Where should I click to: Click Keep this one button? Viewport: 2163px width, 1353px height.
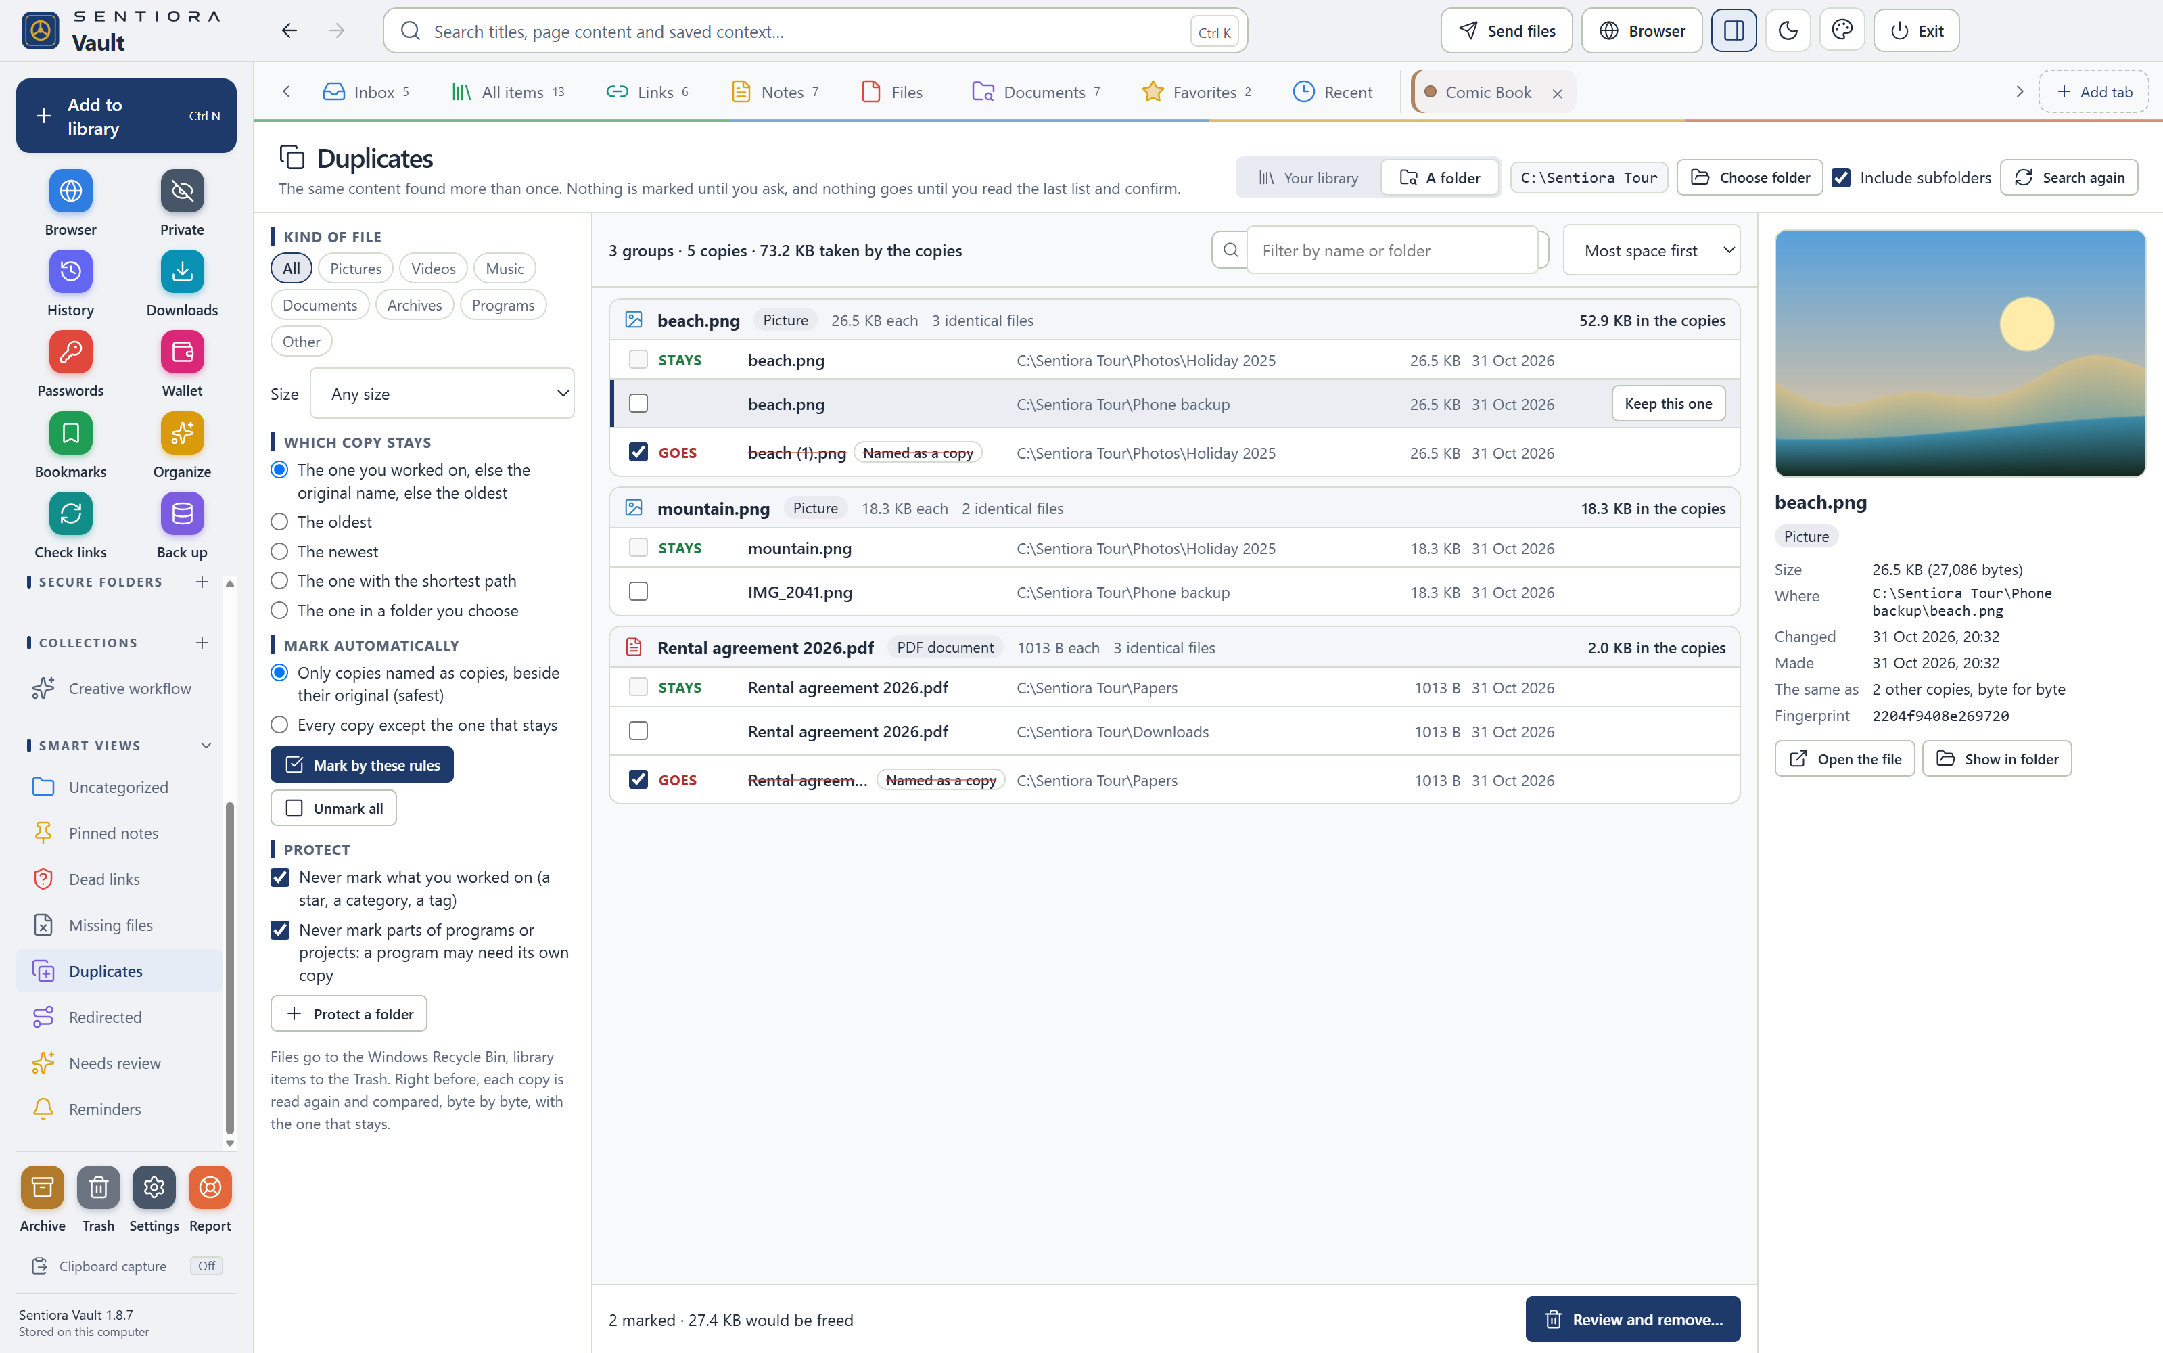coord(1667,404)
